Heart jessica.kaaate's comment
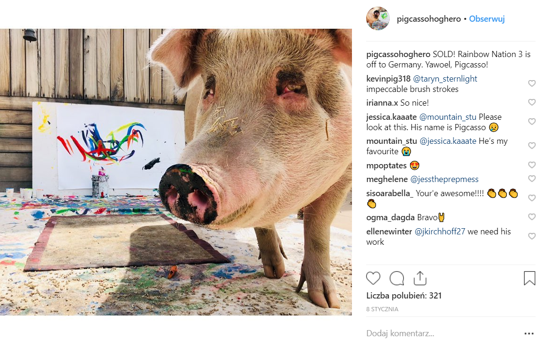Viewport: 544px width, 348px height. click(532, 122)
